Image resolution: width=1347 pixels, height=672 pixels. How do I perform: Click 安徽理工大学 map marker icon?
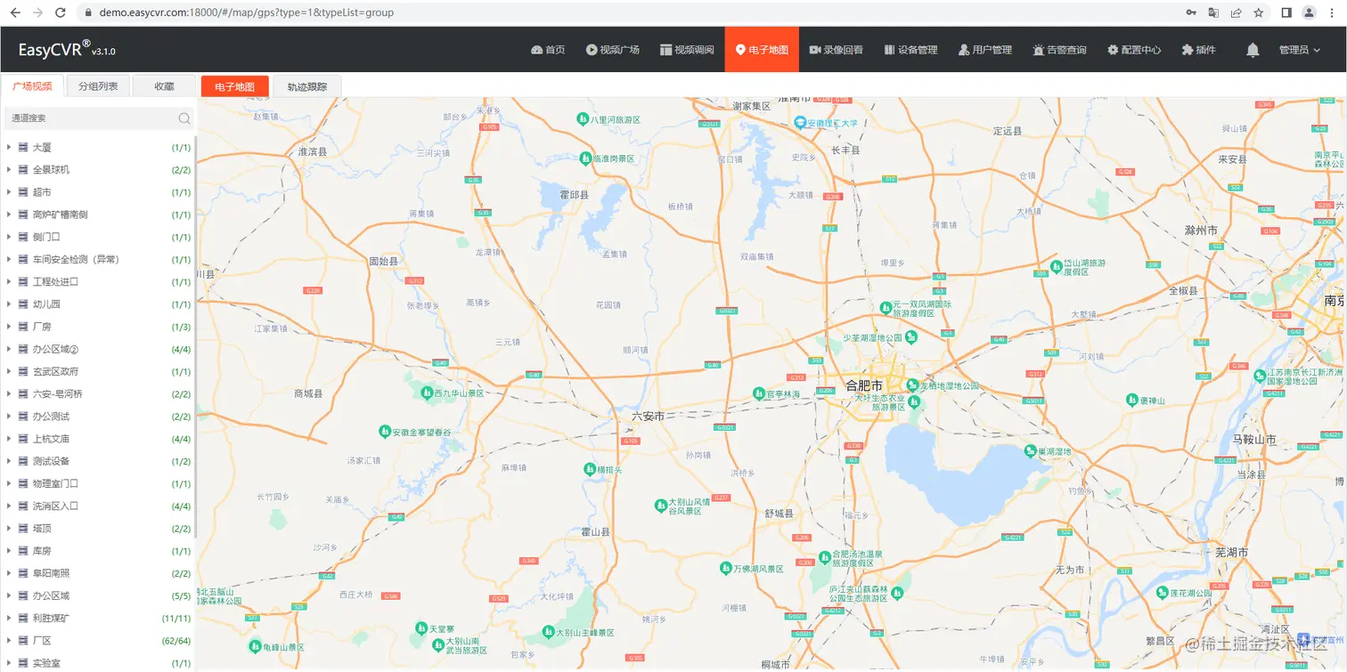(800, 123)
